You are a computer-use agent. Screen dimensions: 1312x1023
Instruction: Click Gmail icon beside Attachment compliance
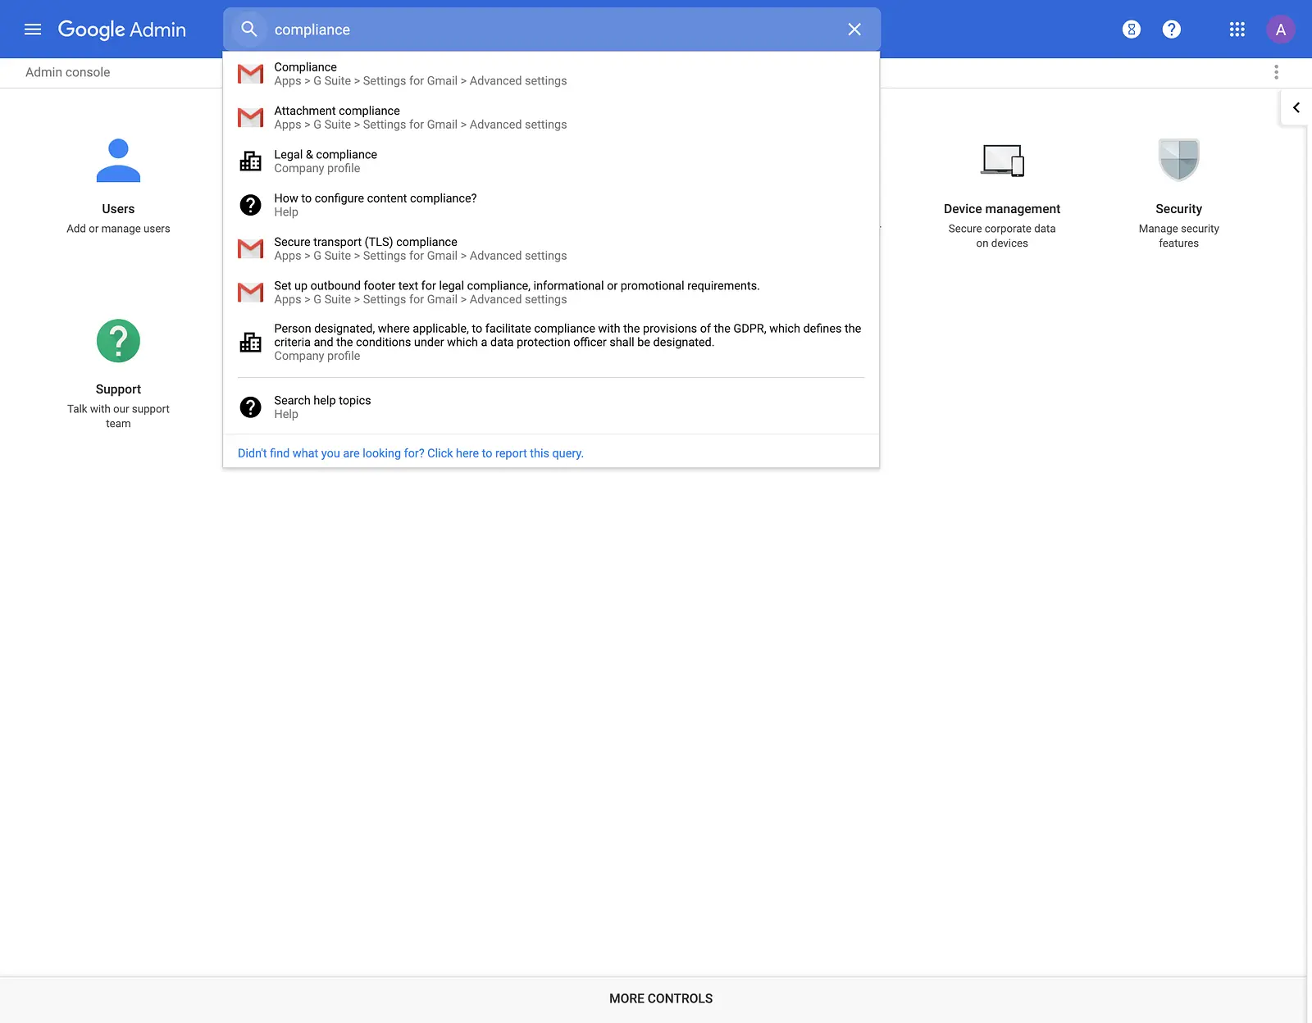250,117
